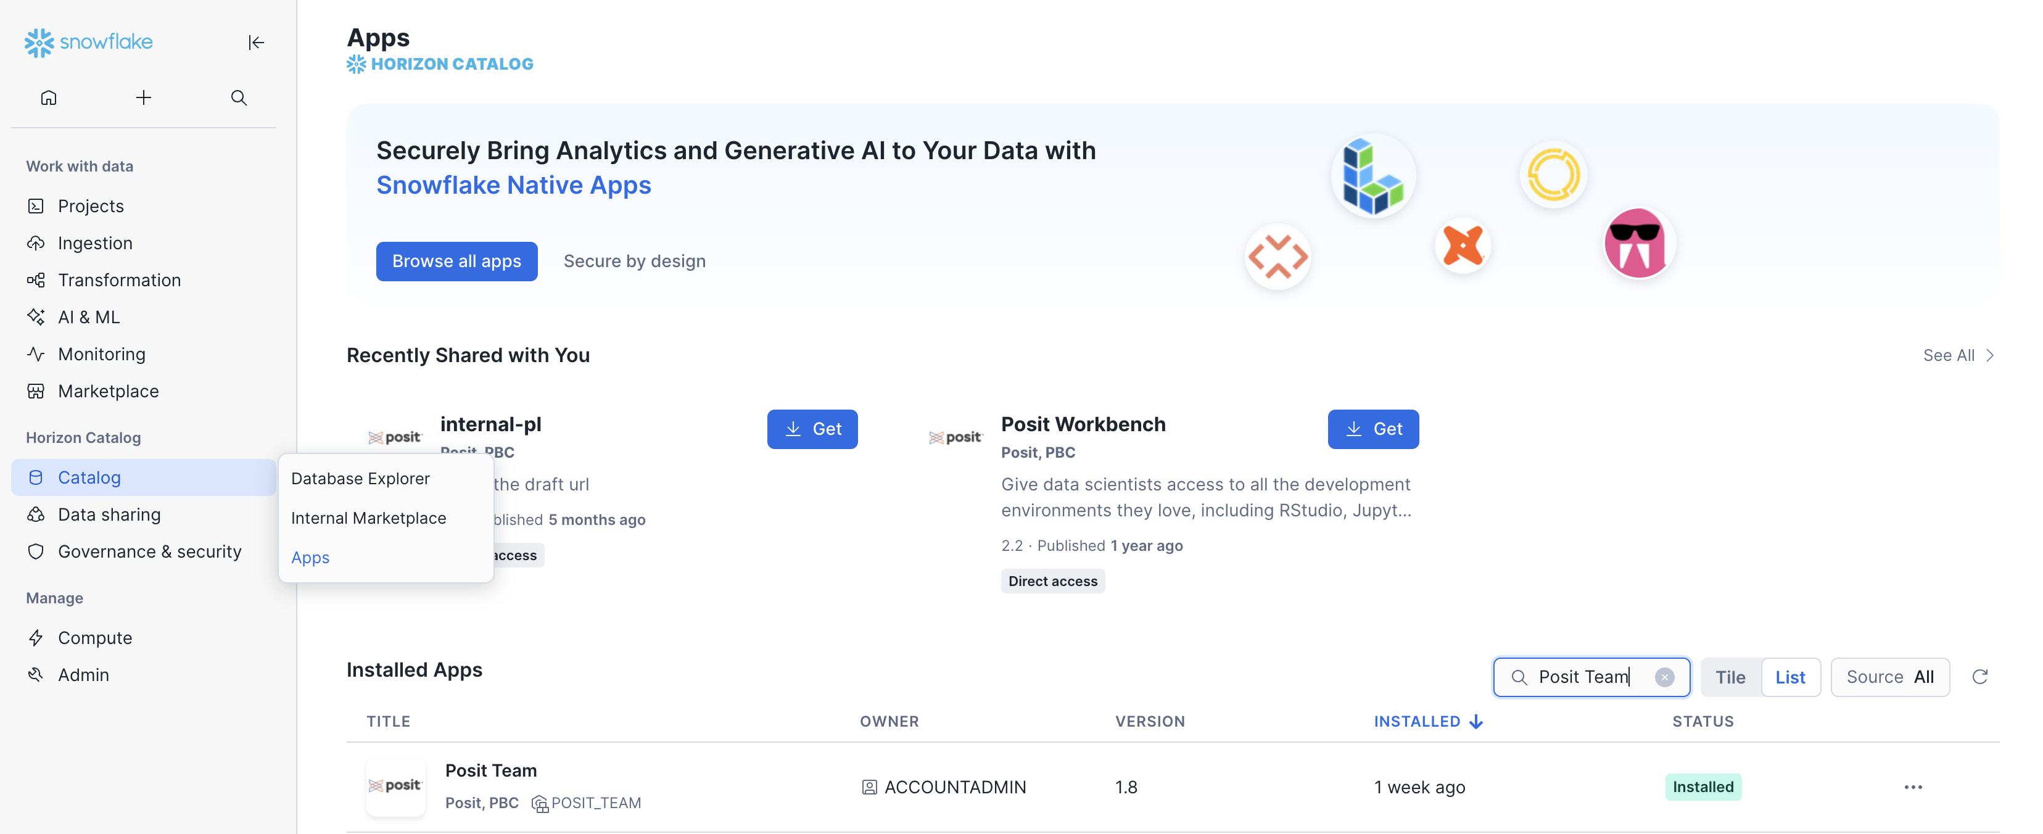Choose Internal Marketplace from the flyout
Viewport: 2043px width, 834px height.
pos(368,518)
